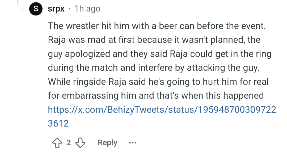This screenshot has width=287, height=164.
Task: Open the x.com BehizyTweets status link
Action: coord(162,110)
